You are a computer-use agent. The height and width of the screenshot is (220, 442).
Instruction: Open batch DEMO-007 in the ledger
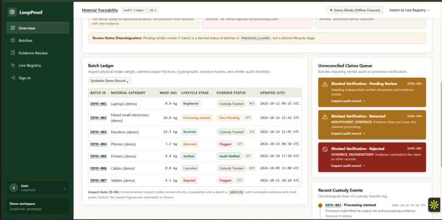tap(98, 181)
